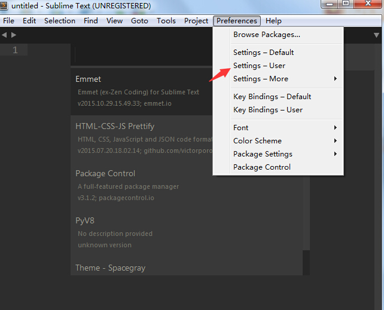
Task: Maximize the Sublime Text window
Action: coord(346,4)
